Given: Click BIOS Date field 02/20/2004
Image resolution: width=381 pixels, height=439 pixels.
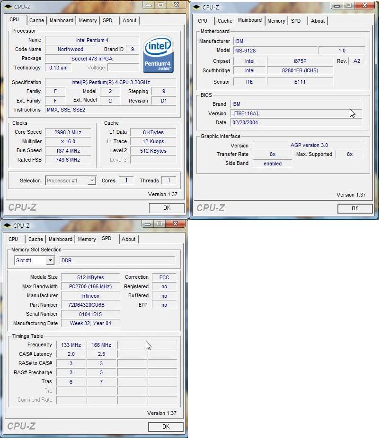Looking at the screenshot, I should pos(296,123).
